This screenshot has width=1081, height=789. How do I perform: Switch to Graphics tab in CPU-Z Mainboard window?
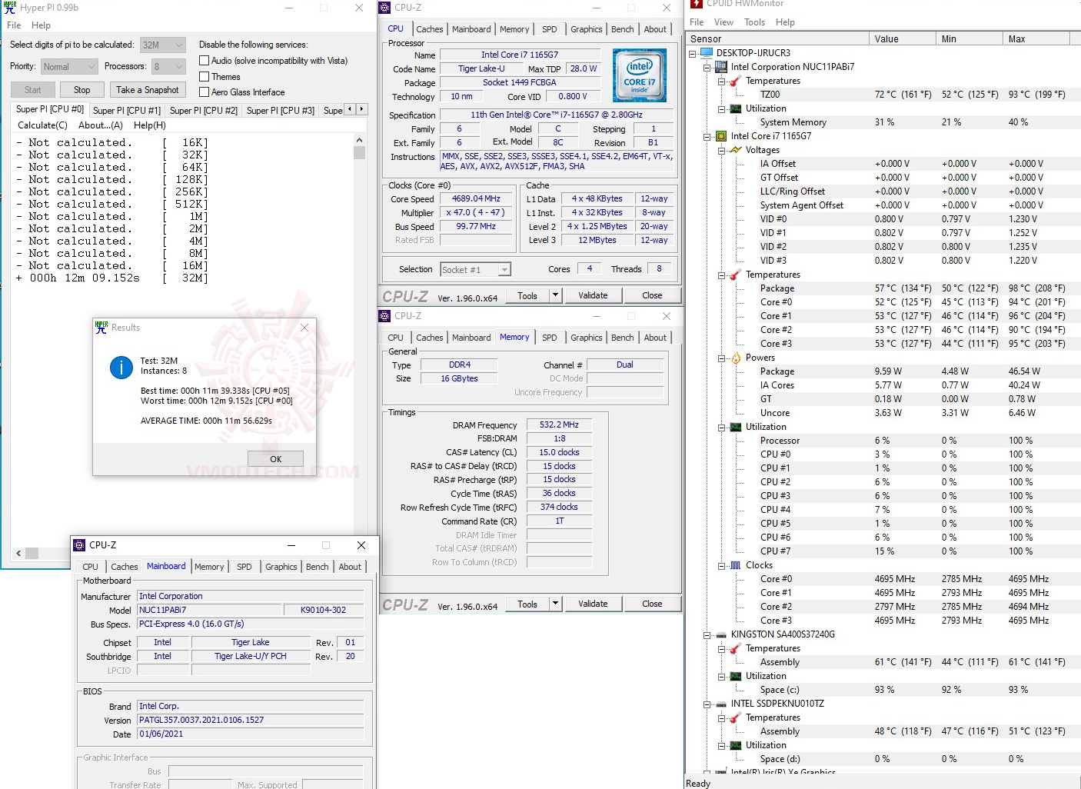(281, 567)
